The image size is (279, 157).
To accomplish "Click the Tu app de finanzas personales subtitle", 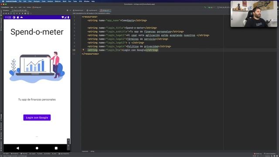I will pyautogui.click(x=37, y=99).
